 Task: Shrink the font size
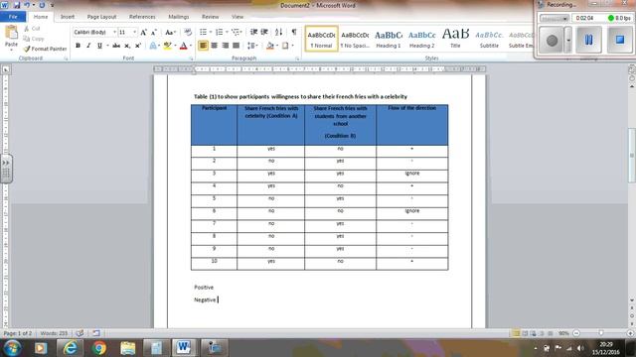point(154,32)
